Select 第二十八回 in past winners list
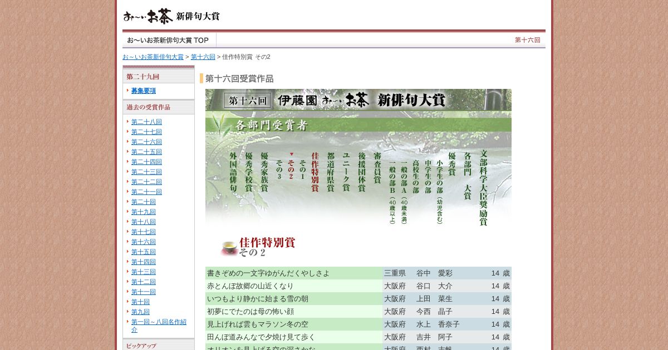The width and height of the screenshot is (668, 350). tap(146, 122)
